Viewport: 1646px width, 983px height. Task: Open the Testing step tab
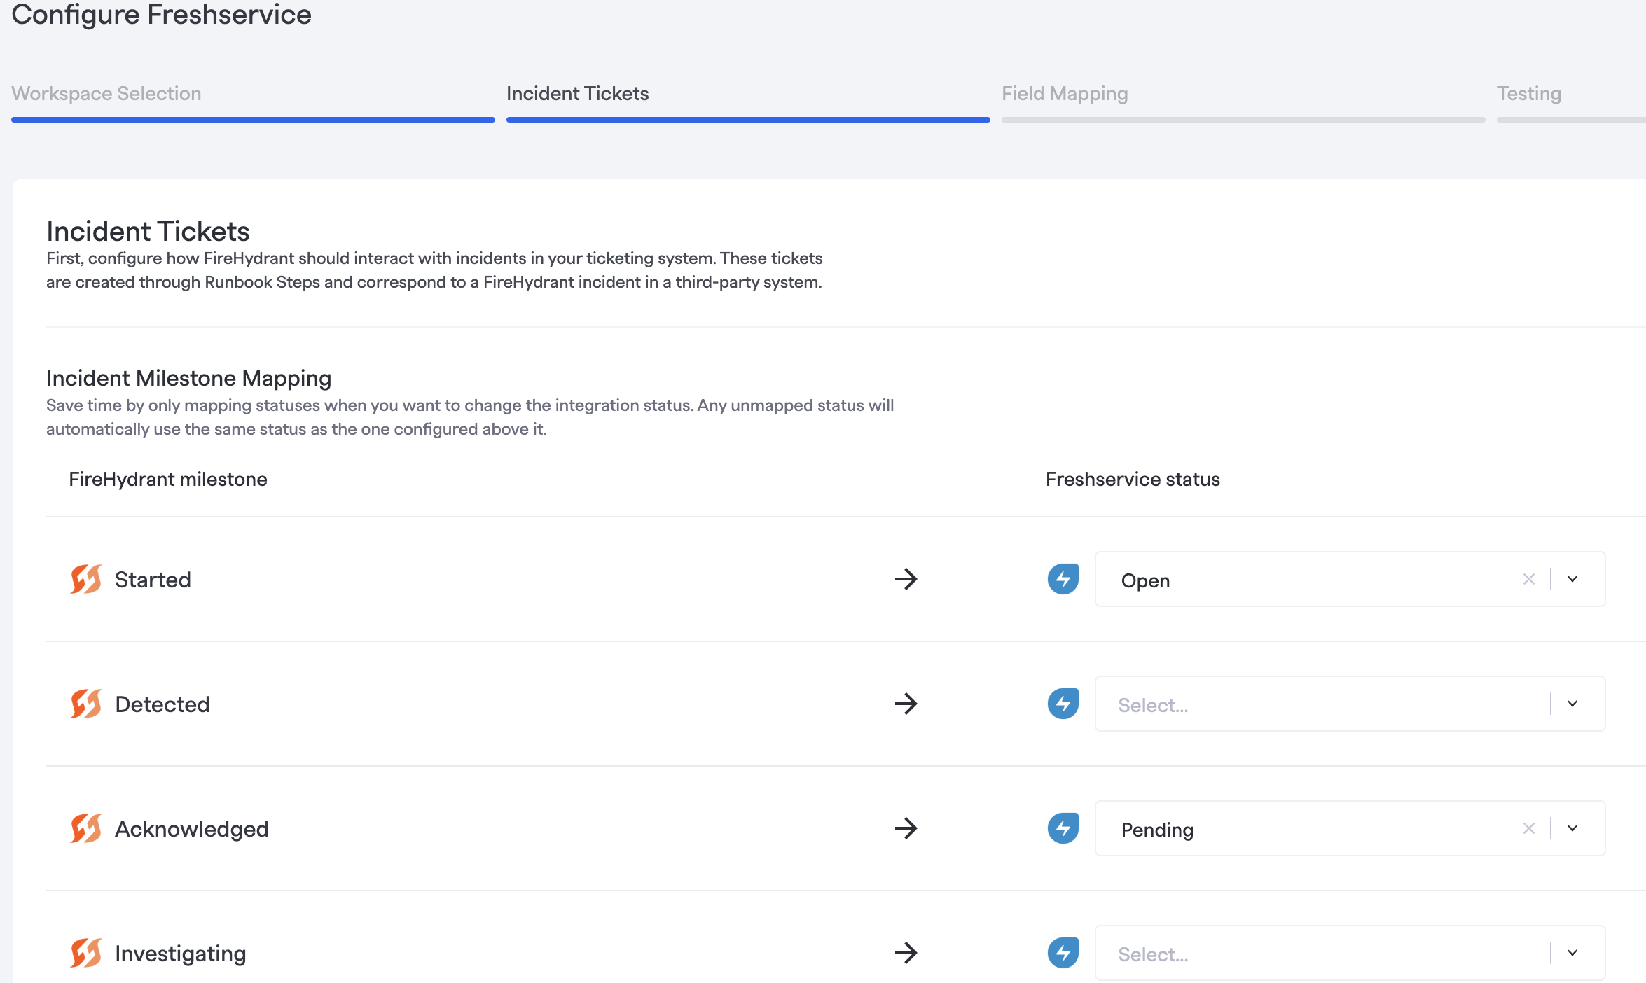1528,94
